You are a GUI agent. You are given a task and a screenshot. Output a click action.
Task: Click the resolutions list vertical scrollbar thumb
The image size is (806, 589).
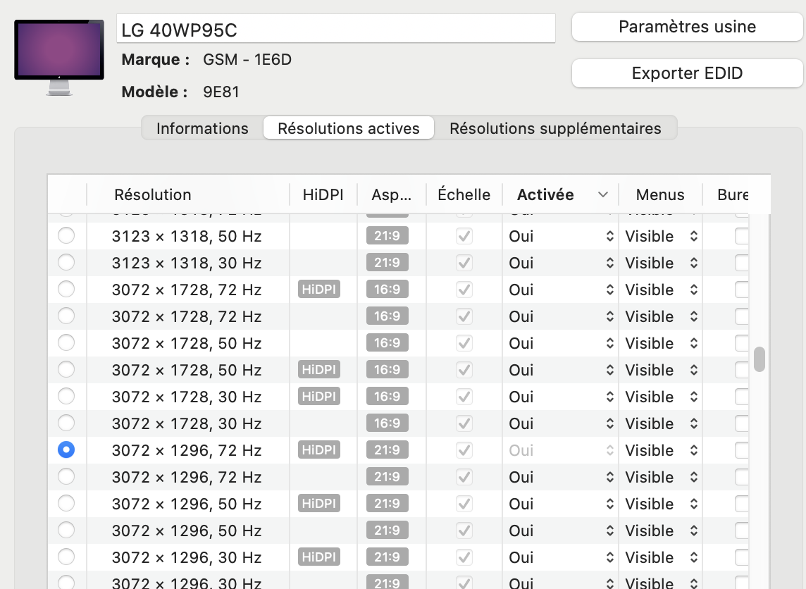pos(759,359)
